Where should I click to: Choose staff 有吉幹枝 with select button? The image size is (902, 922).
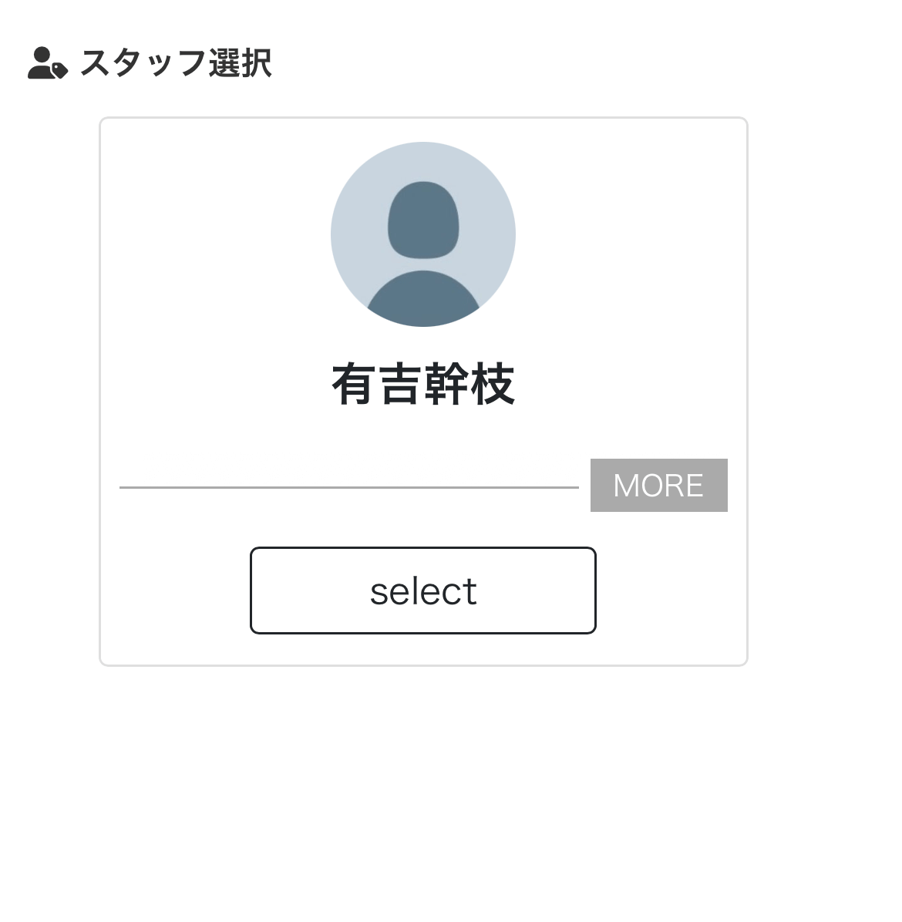pyautogui.click(x=423, y=591)
